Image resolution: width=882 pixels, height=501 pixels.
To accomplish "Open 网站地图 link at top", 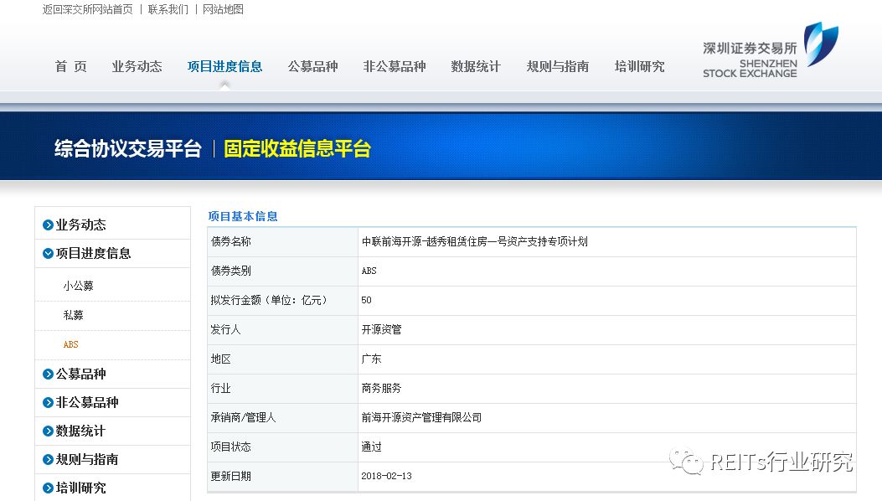I will (223, 9).
